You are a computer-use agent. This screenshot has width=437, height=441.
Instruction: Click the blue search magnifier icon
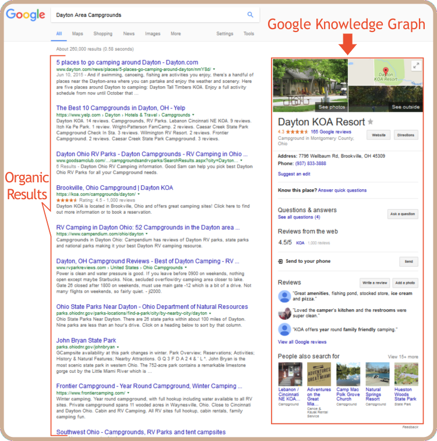click(251, 15)
